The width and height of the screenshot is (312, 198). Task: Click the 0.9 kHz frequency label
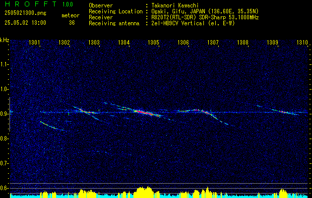click(x=4, y=114)
